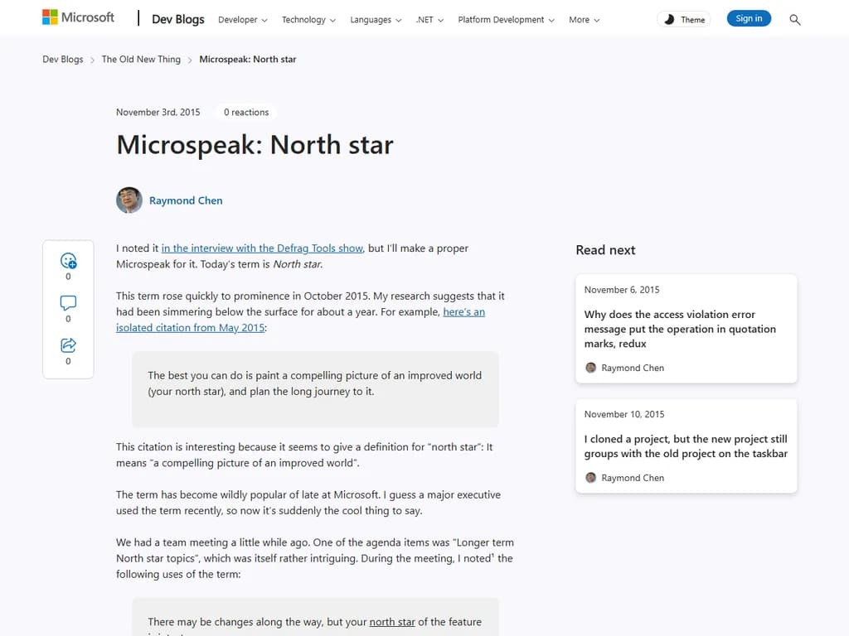Expand the .NET menu
849x636 pixels.
click(429, 20)
